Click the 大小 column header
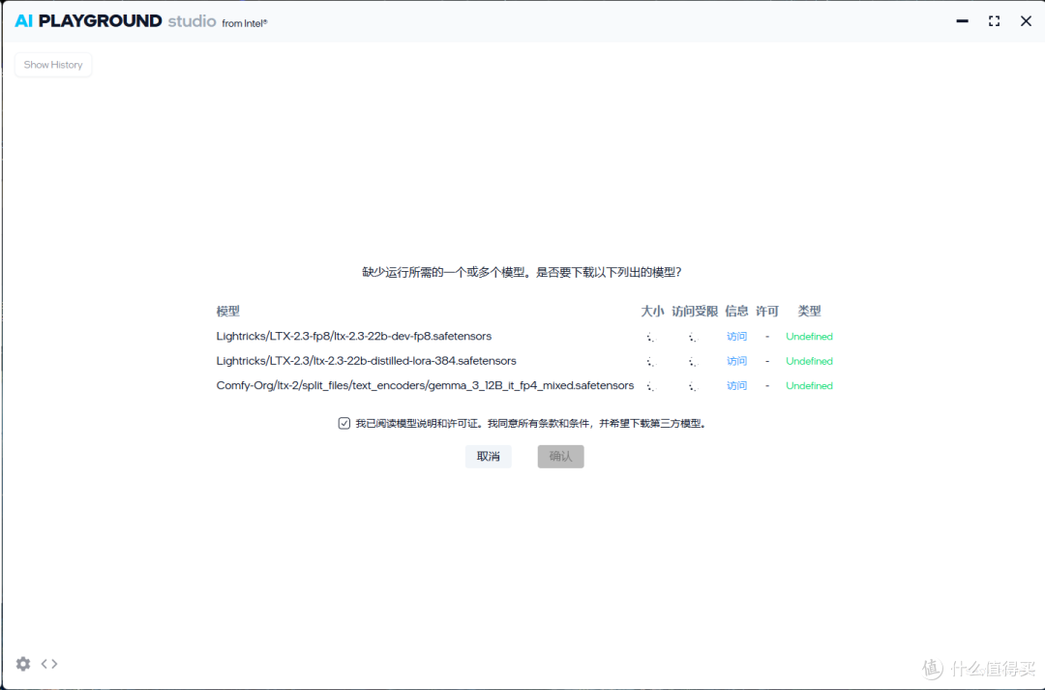The width and height of the screenshot is (1045, 690). coord(652,312)
